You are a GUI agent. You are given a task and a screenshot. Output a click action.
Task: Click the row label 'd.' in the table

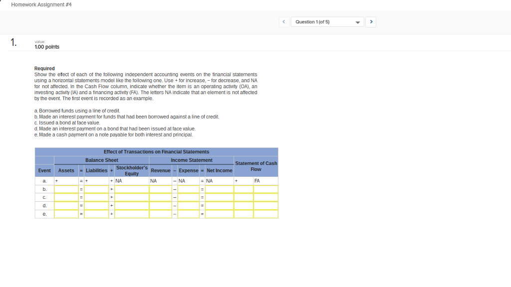(44, 206)
